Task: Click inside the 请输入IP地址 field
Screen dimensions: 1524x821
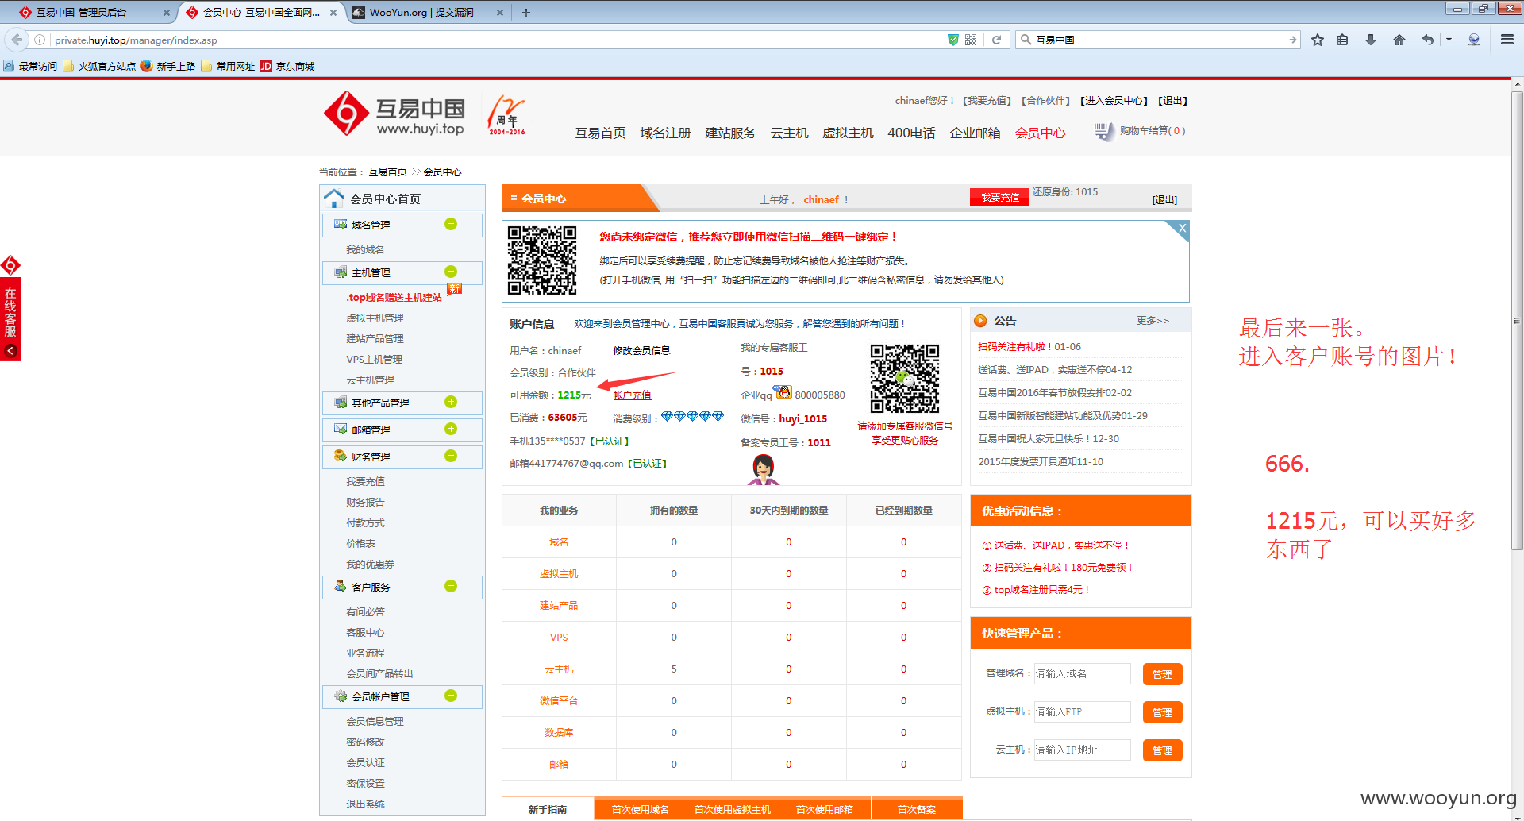Action: click(x=1083, y=750)
